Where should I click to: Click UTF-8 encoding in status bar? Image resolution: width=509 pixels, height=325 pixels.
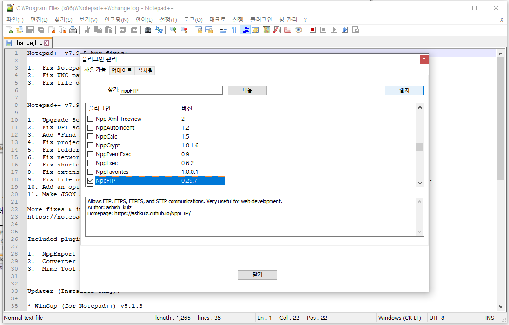(437, 318)
